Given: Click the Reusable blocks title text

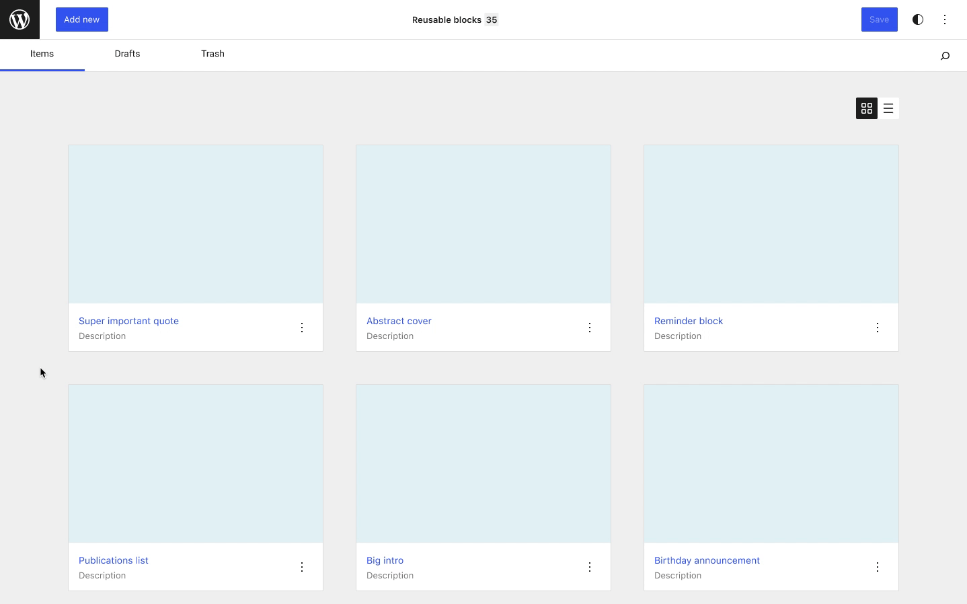Looking at the screenshot, I should click(x=447, y=20).
